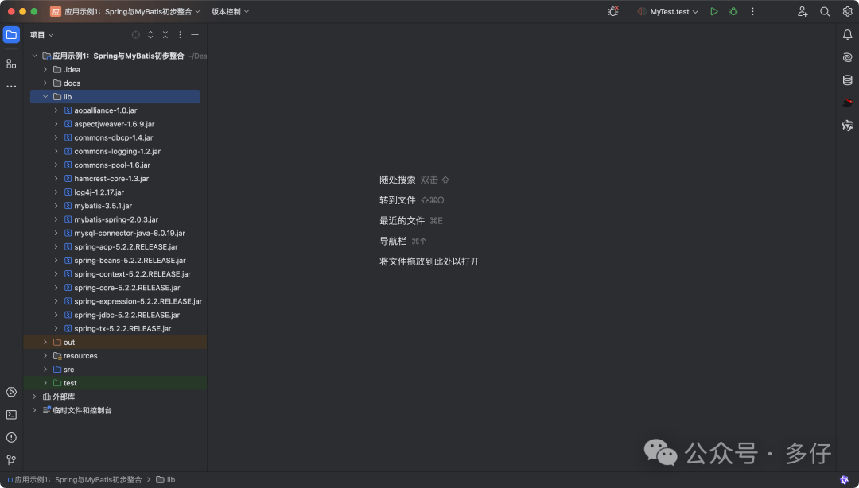Click the Debug bug icon next to Run
The width and height of the screenshot is (859, 488).
733,11
